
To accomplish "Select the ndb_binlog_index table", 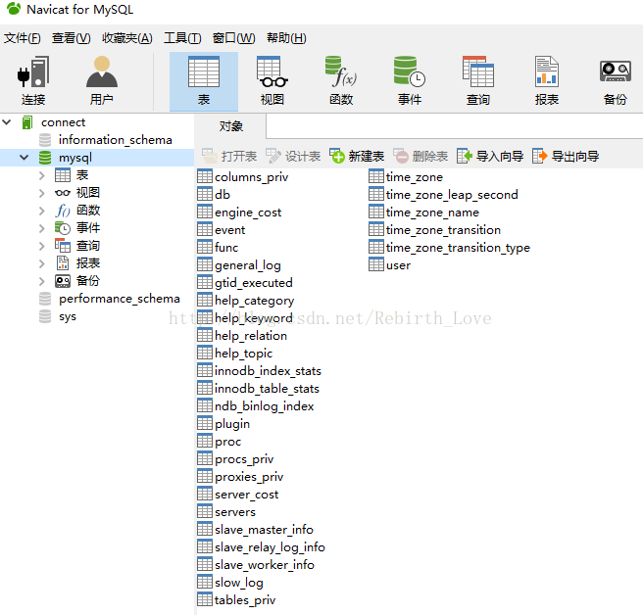I will point(256,406).
